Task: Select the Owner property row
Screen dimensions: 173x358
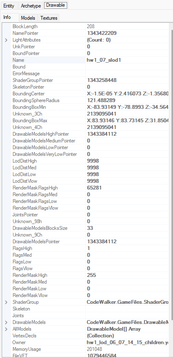Action: click(90, 342)
